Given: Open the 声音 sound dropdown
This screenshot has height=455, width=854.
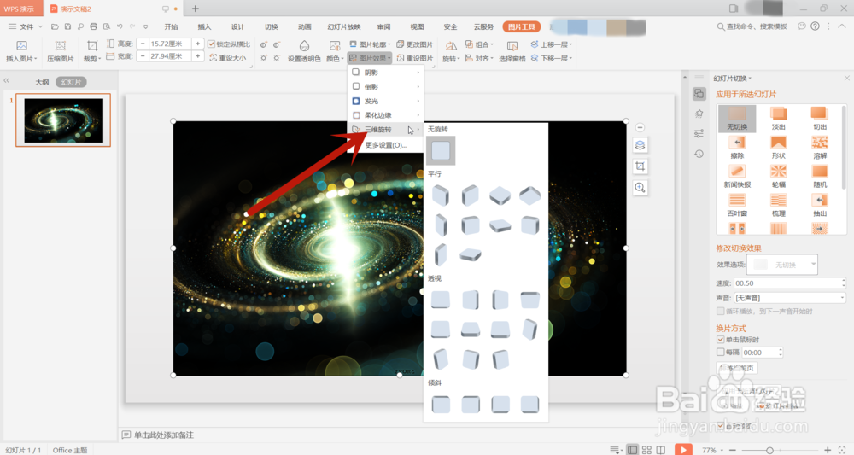Looking at the screenshot, I should 790,298.
